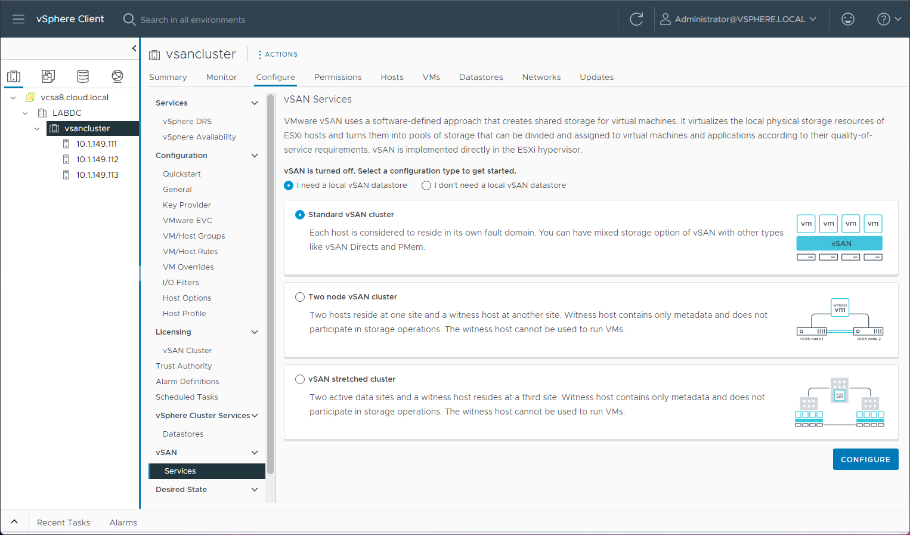The height and width of the screenshot is (535, 910).
Task: Switch to the Monitor tab
Action: coord(221,77)
